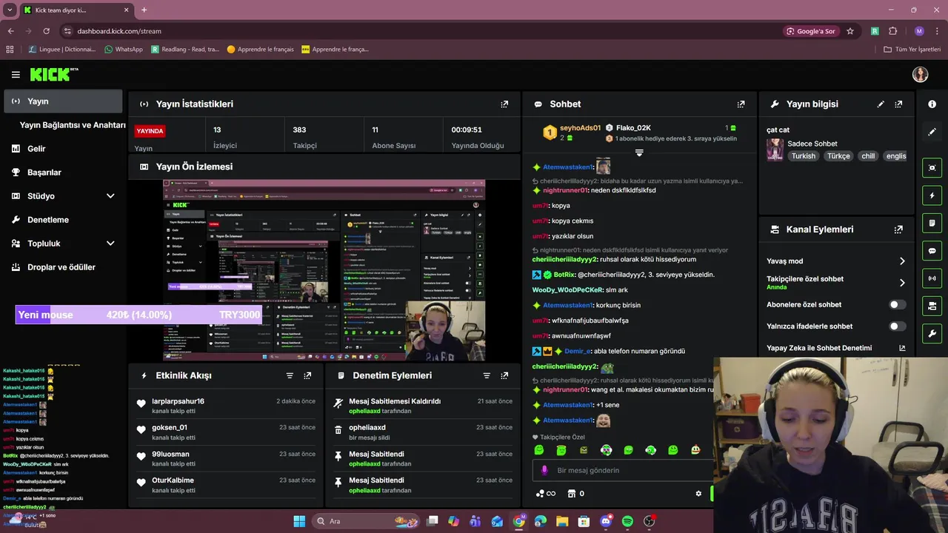Open external link for Yapay Zeka Sohbet Denetimi
This screenshot has height=533, width=948.
[902, 348]
